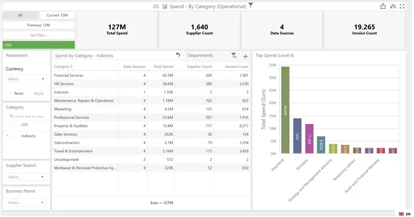The image size is (414, 217).
Task: Open the share/export icon at top right
Action: pyautogui.click(x=382, y=6)
